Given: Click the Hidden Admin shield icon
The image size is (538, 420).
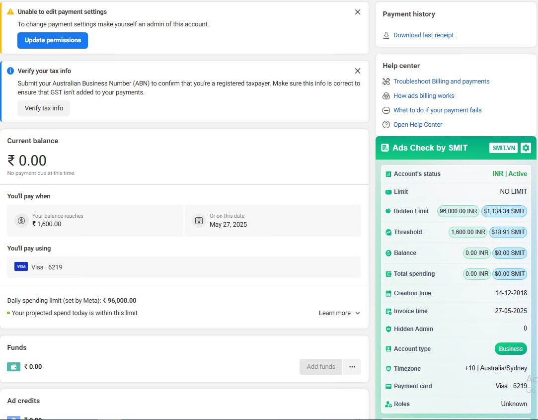Looking at the screenshot, I should 388,329.
